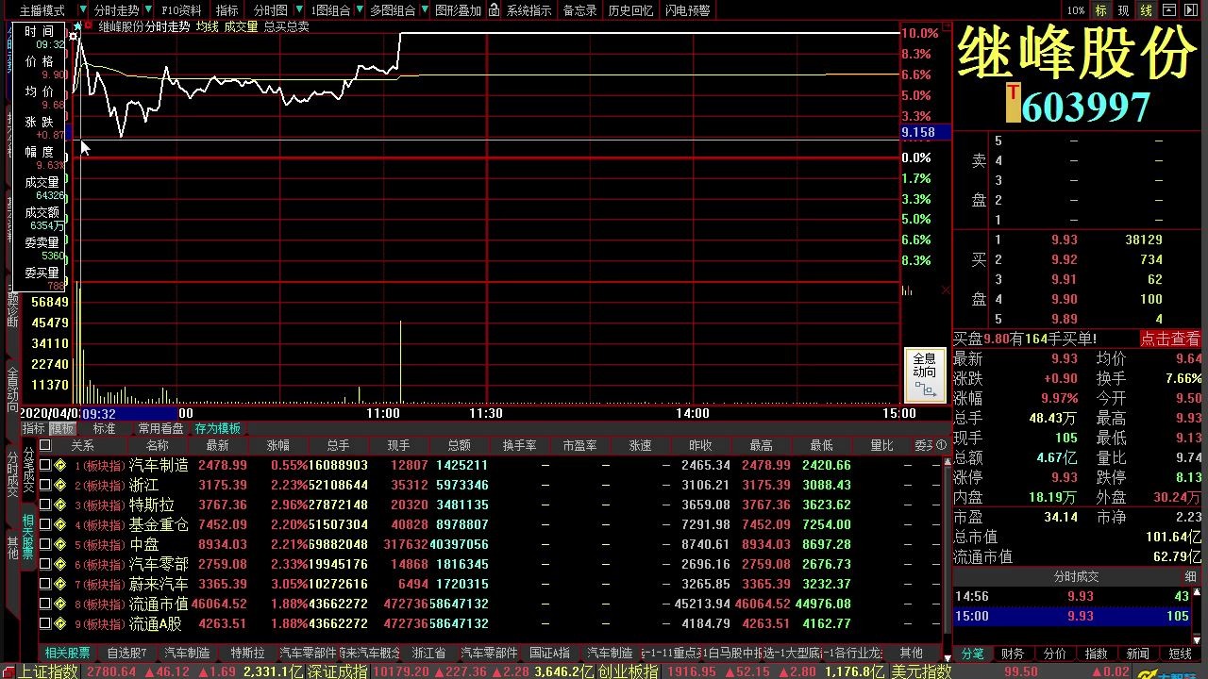Expand the dropdown arrow after 分时图
1208x679 pixels.
298,10
